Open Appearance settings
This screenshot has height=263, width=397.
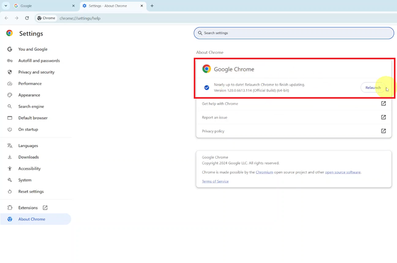point(29,95)
